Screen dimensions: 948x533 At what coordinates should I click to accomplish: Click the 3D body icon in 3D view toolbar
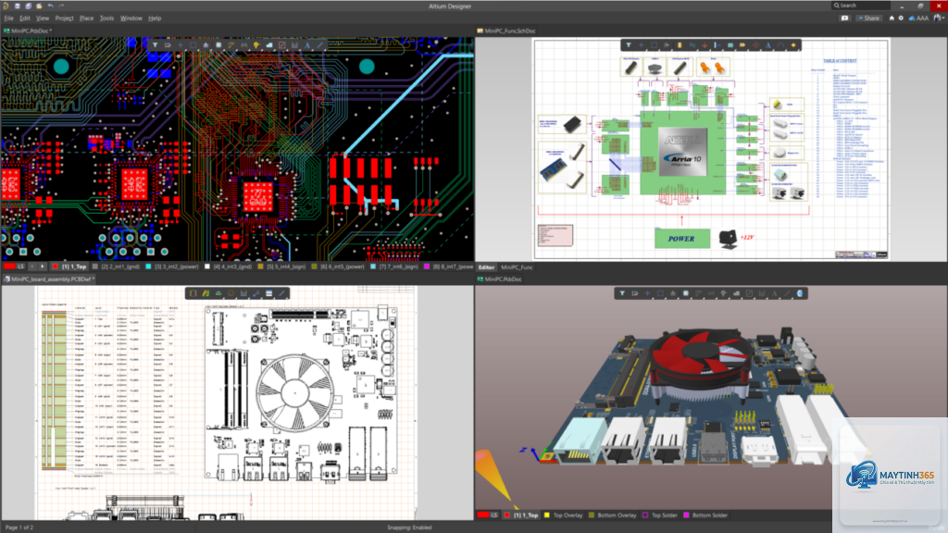(x=799, y=293)
